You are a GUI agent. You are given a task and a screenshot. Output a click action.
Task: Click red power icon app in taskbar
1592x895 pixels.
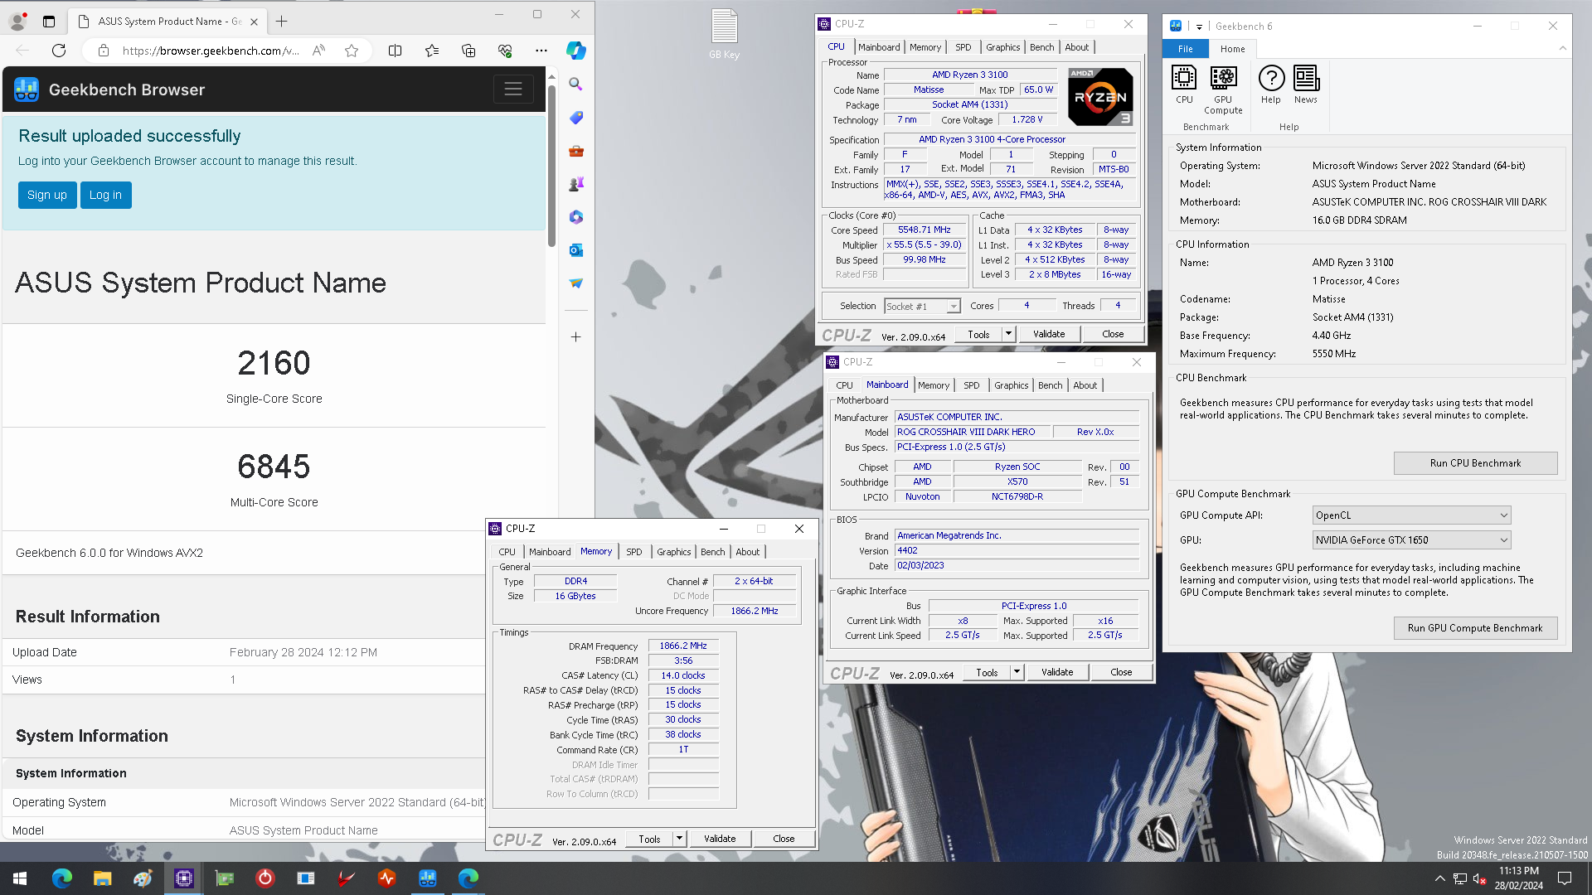coord(265,878)
